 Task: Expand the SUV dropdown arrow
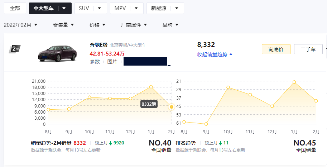pyautogui.click(x=100, y=8)
